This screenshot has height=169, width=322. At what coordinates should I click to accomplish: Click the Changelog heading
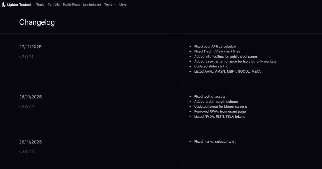(37, 22)
